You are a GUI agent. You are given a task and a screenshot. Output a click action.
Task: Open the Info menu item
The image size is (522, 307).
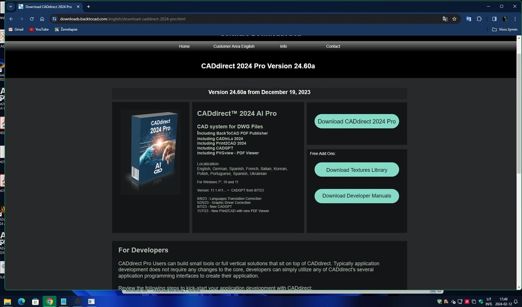[x=283, y=46]
